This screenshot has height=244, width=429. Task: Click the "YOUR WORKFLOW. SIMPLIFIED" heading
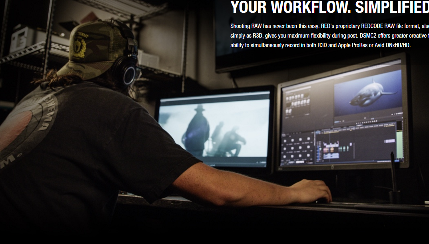(x=330, y=7)
